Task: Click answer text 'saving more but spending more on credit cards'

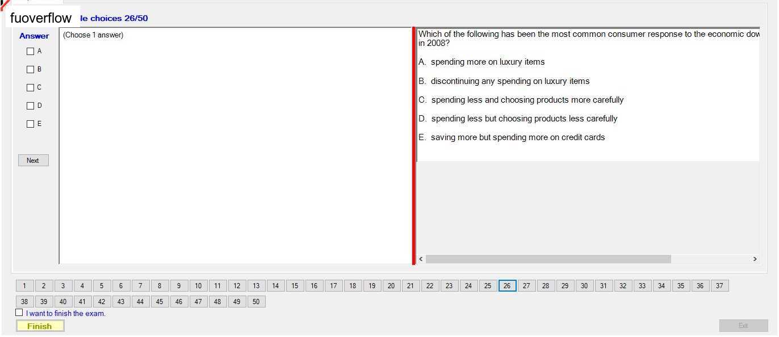Action: point(518,137)
